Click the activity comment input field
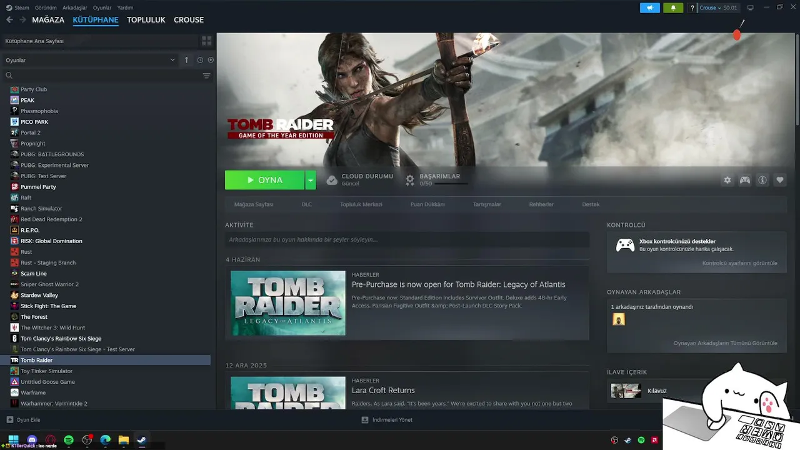The height and width of the screenshot is (450, 800). [x=407, y=239]
